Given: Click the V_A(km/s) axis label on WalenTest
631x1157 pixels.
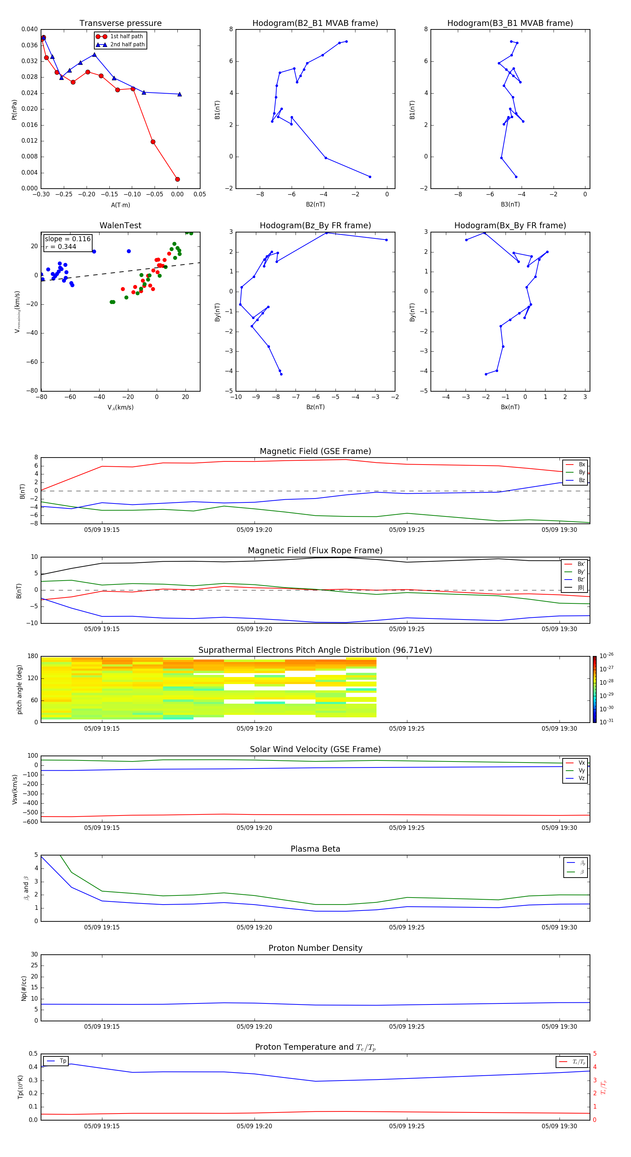Looking at the screenshot, I should click(120, 407).
